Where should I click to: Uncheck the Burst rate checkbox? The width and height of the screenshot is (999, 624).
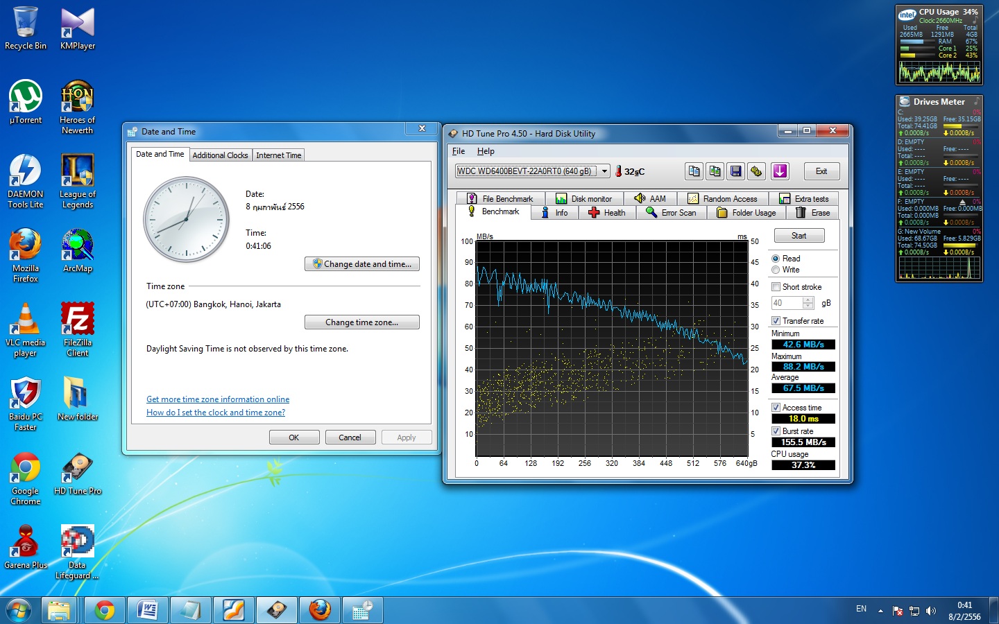click(776, 431)
